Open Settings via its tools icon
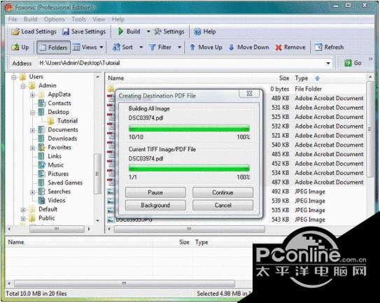 tap(157, 31)
